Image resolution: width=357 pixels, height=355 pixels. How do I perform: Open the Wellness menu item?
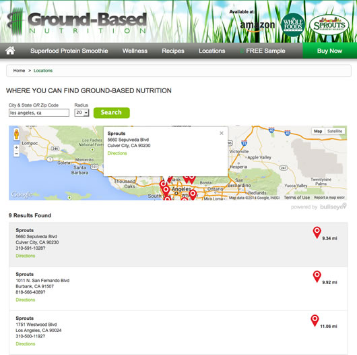click(x=135, y=51)
